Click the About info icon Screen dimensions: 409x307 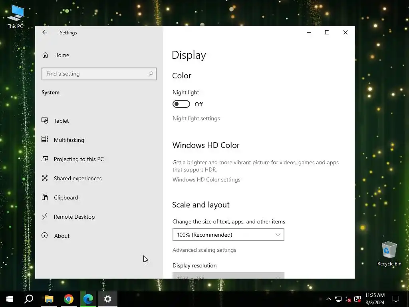click(x=45, y=235)
